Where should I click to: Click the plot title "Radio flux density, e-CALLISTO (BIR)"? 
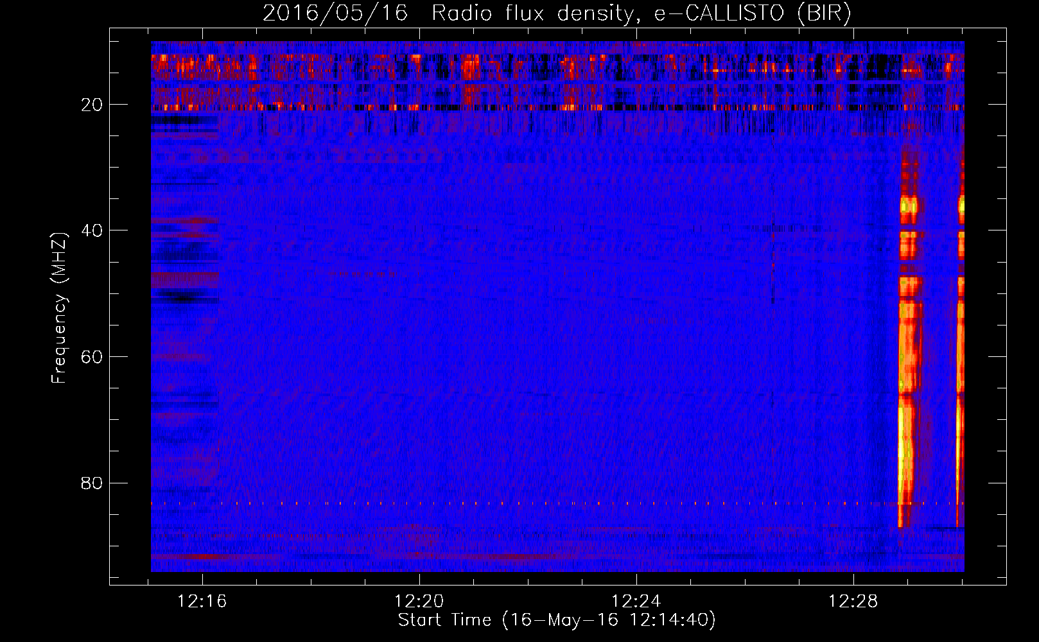(x=642, y=13)
